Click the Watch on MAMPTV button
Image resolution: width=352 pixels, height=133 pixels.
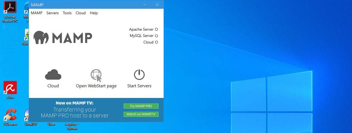pyautogui.click(x=141, y=114)
